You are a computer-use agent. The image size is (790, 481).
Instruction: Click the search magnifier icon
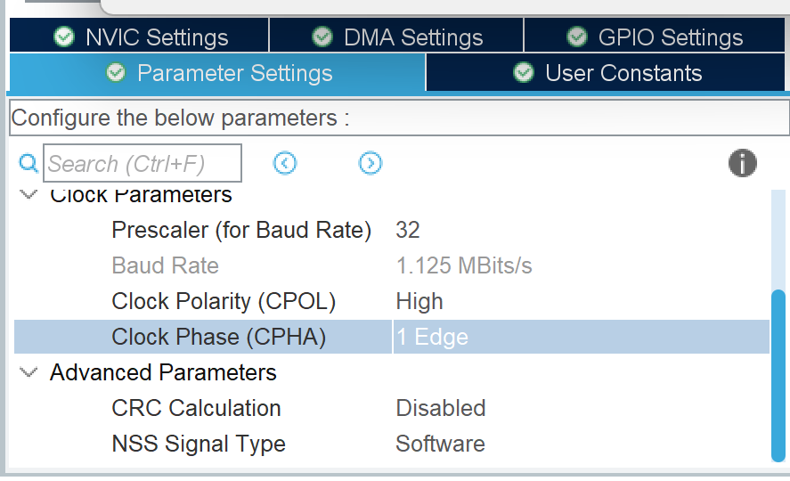pyautogui.click(x=29, y=164)
